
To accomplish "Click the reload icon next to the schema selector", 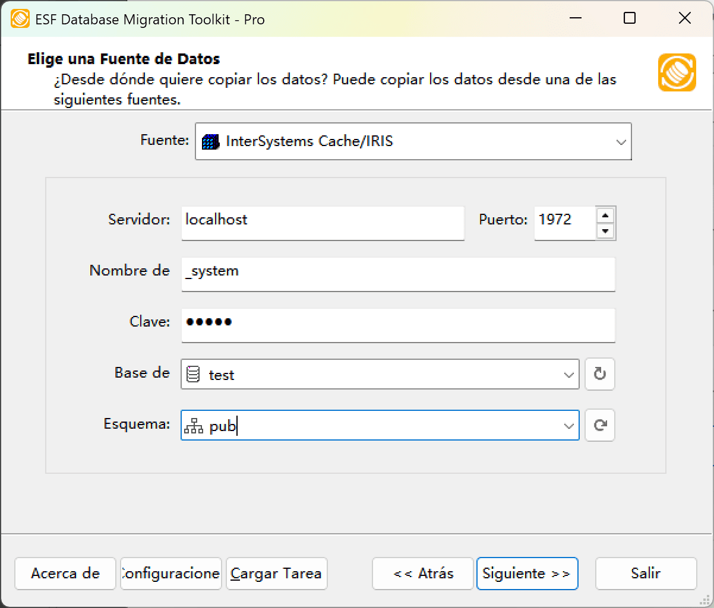I will pos(599,425).
